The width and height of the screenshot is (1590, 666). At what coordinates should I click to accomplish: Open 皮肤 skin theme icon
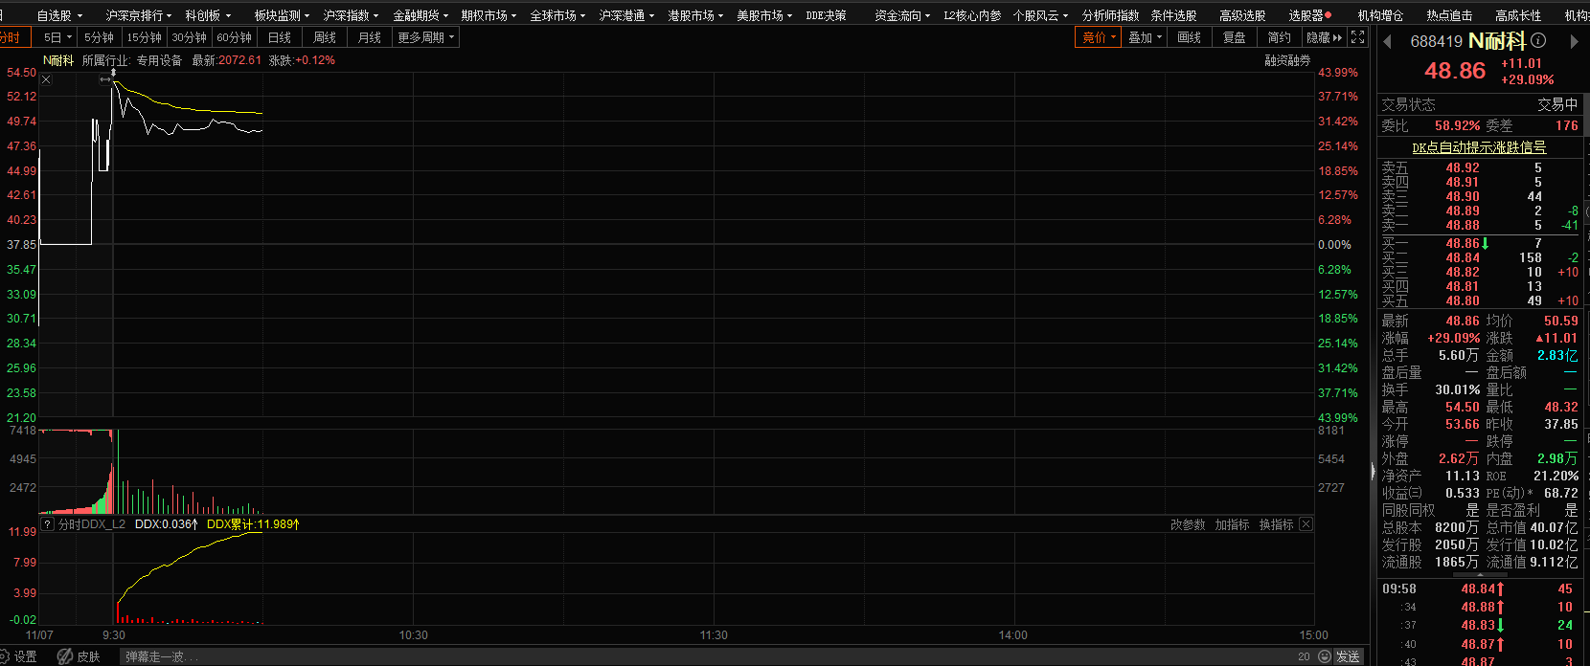(65, 656)
